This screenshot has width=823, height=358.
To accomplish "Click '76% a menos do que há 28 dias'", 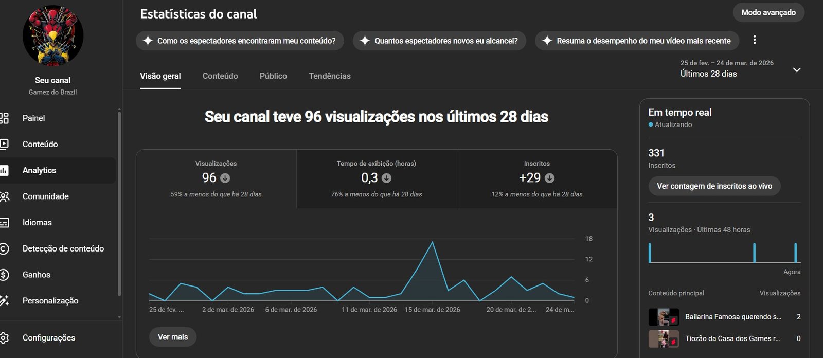I will point(377,194).
